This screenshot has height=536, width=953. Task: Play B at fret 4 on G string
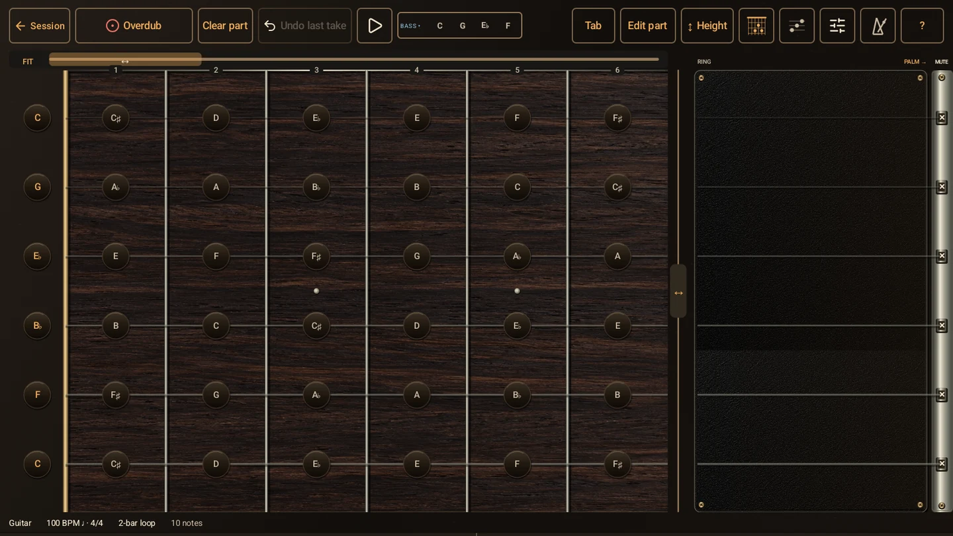tap(416, 187)
